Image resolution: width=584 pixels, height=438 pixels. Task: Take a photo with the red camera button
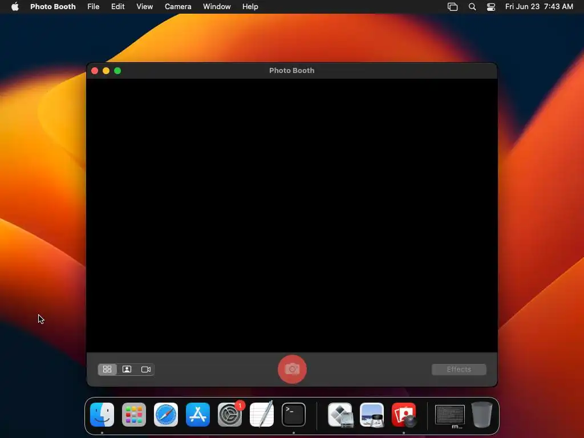[292, 369]
